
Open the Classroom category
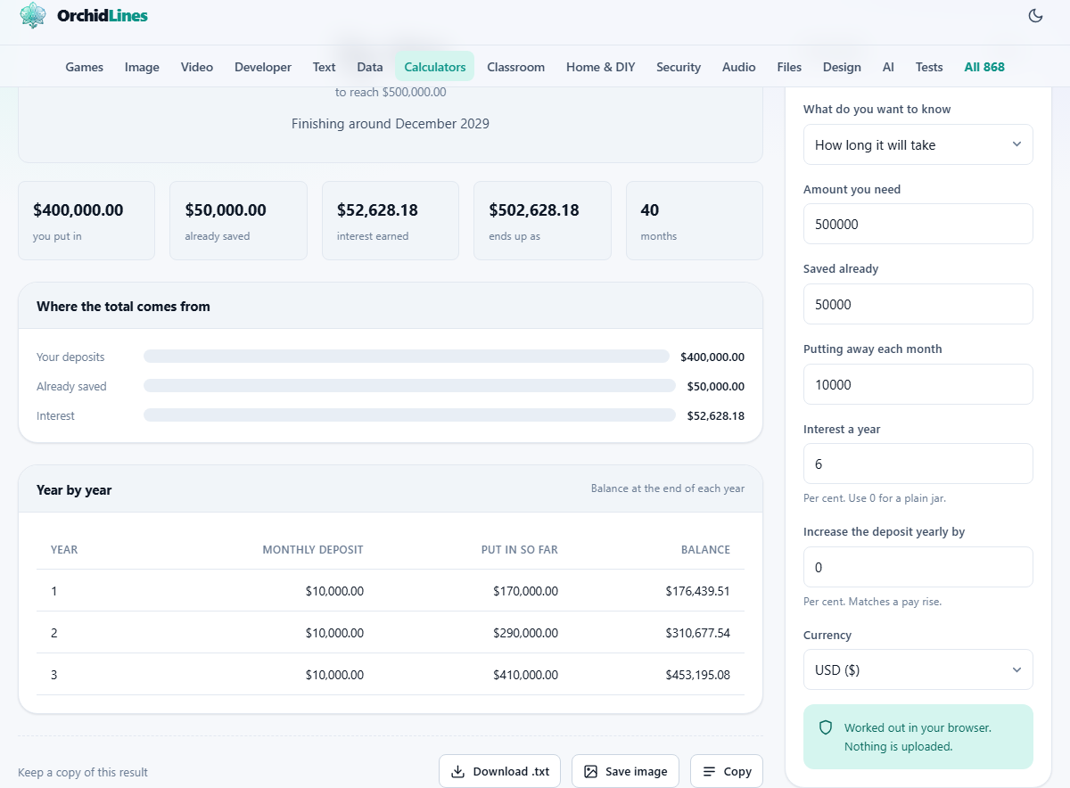(516, 67)
